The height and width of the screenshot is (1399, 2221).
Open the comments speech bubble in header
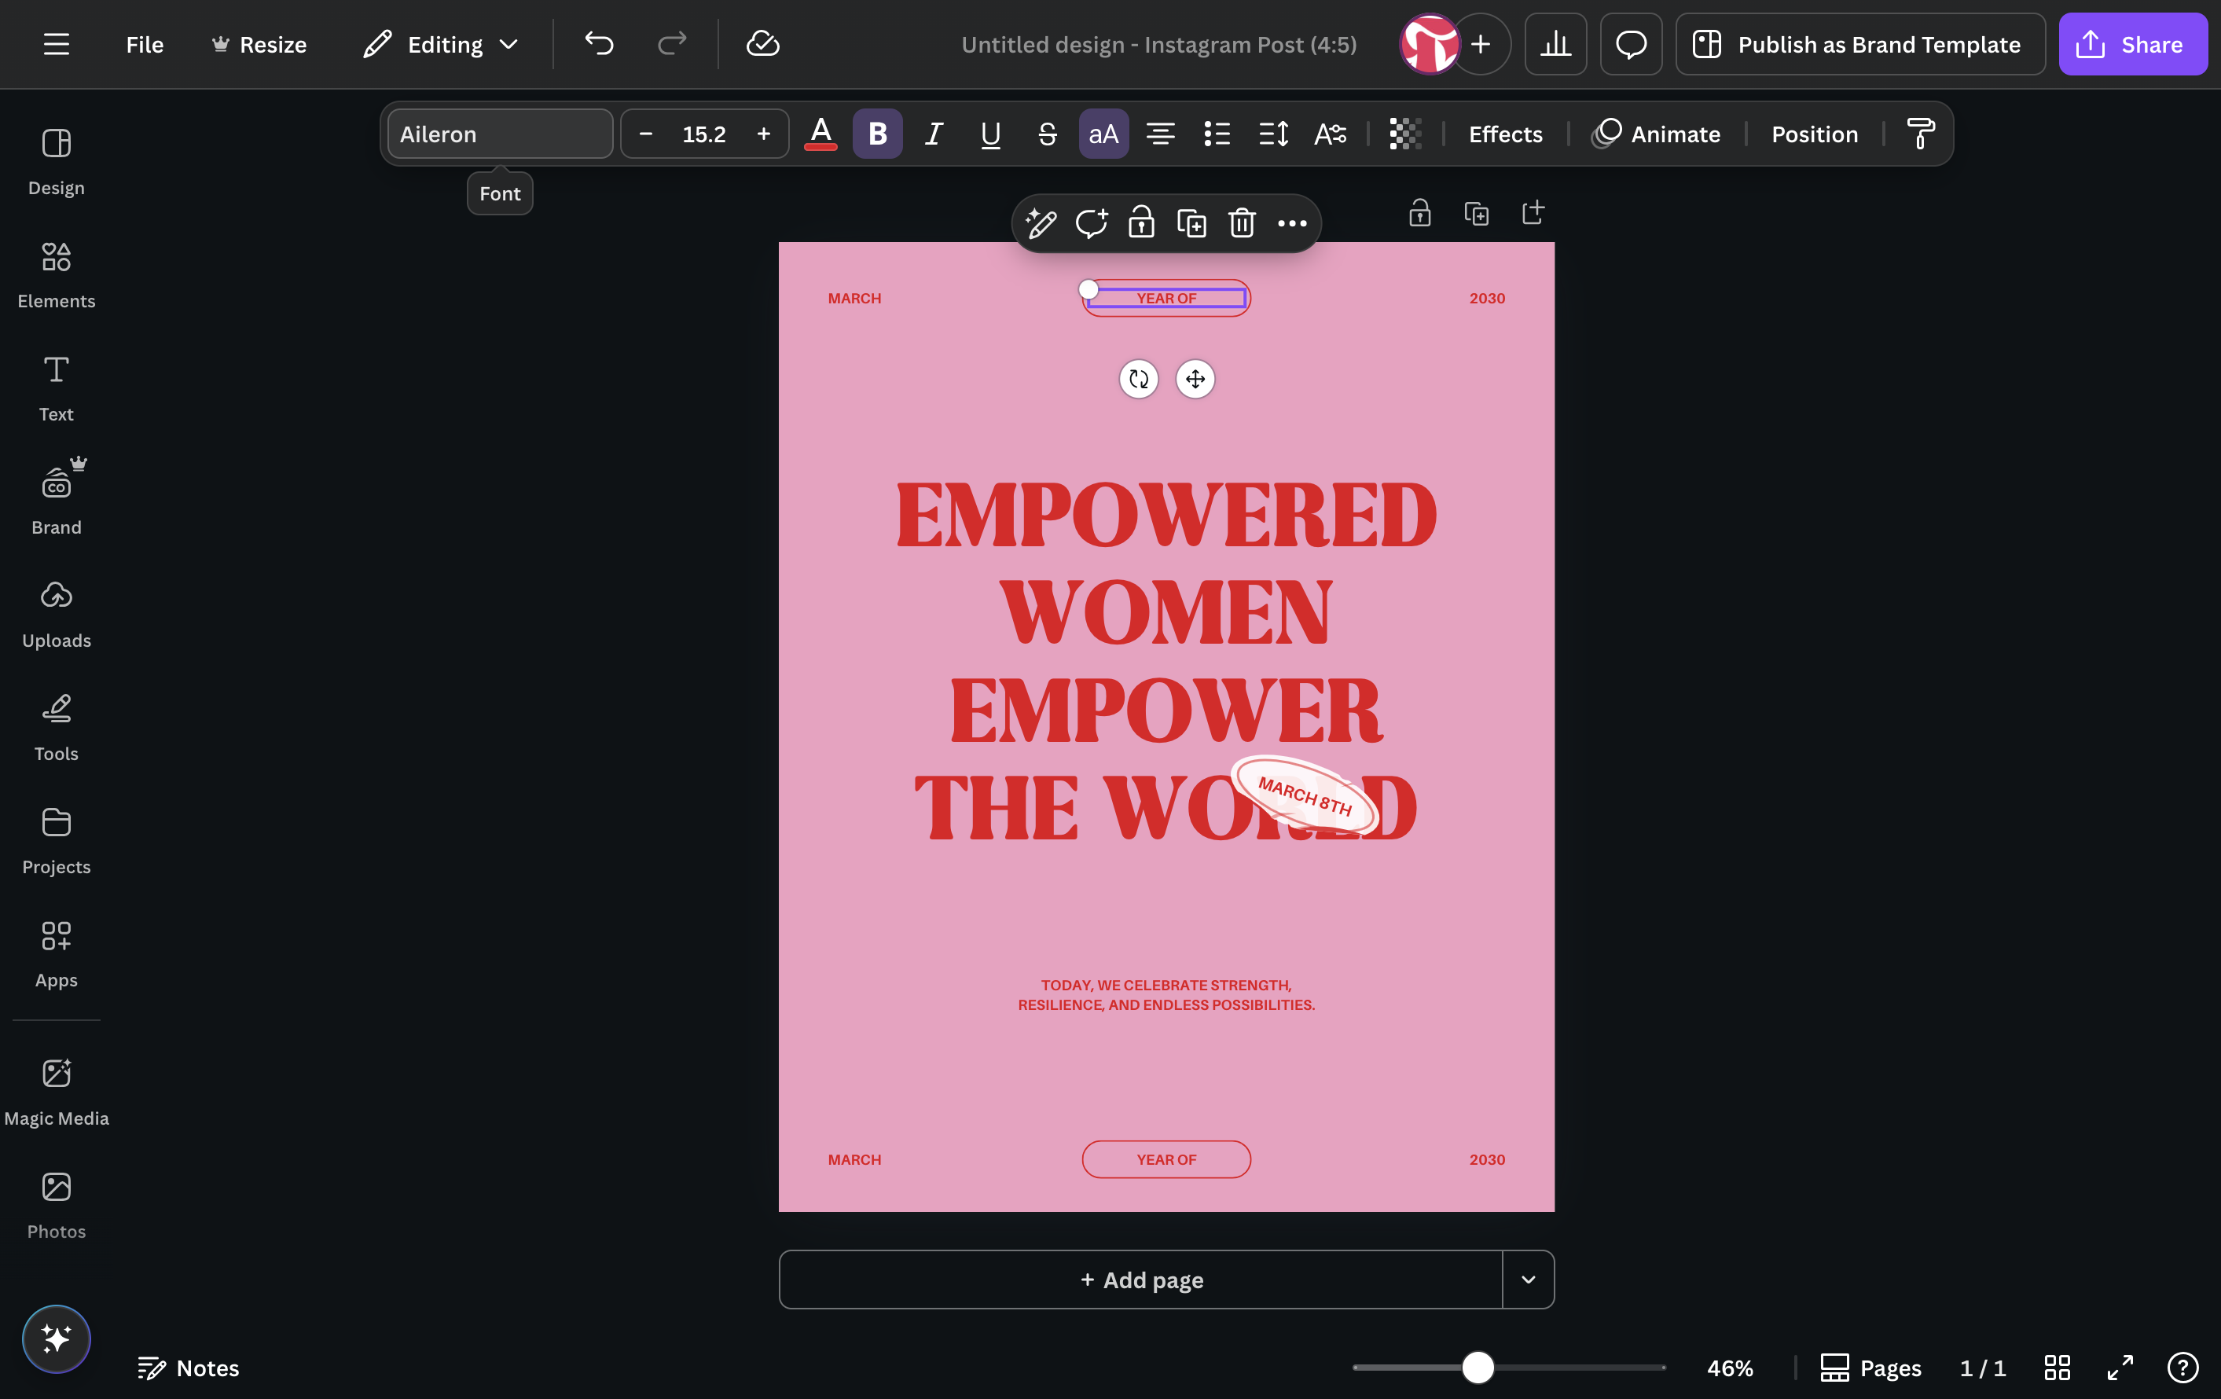(1631, 44)
